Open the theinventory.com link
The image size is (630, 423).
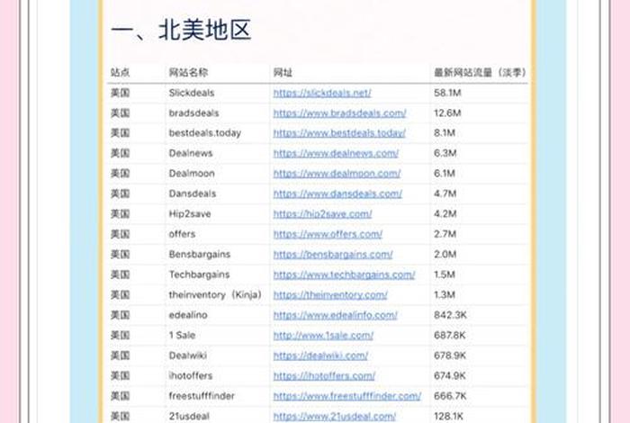click(x=330, y=295)
